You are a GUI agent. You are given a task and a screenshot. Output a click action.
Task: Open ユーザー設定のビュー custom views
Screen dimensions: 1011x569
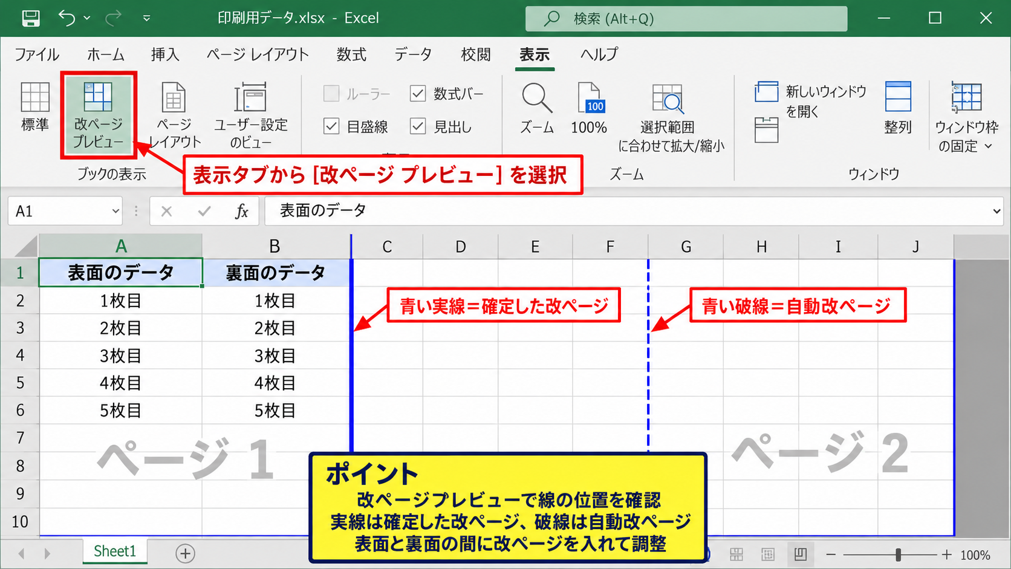point(251,115)
